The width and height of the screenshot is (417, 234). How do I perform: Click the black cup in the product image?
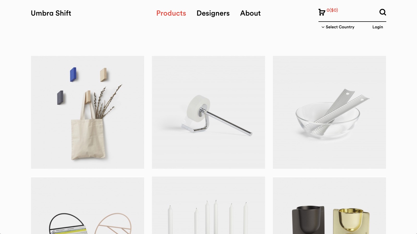pos(308,220)
